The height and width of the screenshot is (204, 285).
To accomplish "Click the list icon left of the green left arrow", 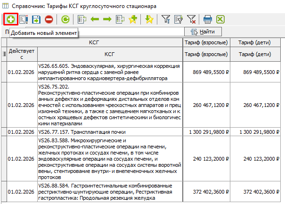I will [82, 19].
